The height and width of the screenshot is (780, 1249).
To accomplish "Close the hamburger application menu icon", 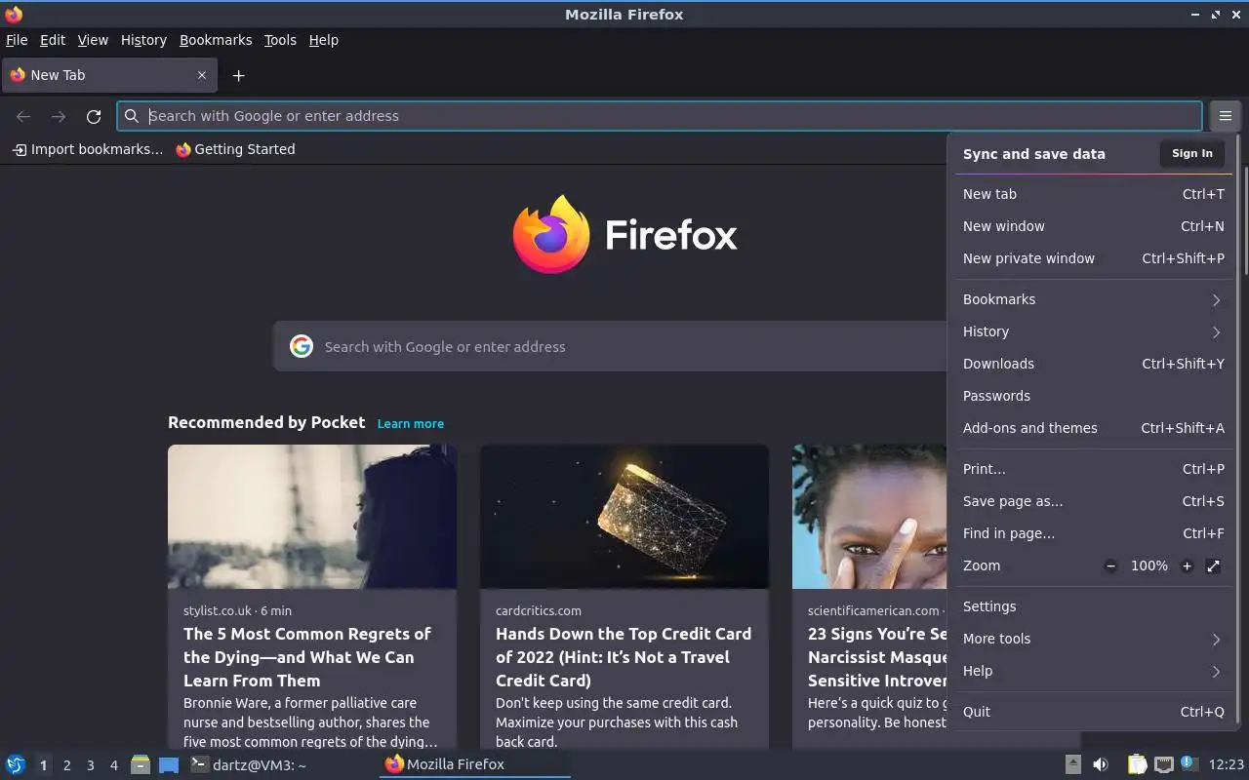I will pyautogui.click(x=1225, y=116).
